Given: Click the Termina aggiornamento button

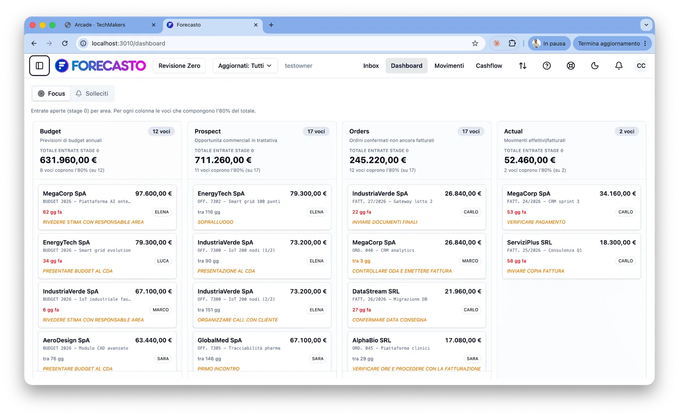Looking at the screenshot, I should tap(612, 43).
